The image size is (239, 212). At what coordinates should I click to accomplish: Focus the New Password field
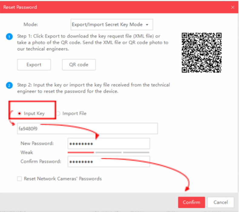109,143
